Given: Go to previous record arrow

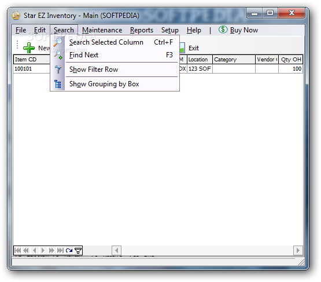Looking at the screenshot, I should [34, 250].
